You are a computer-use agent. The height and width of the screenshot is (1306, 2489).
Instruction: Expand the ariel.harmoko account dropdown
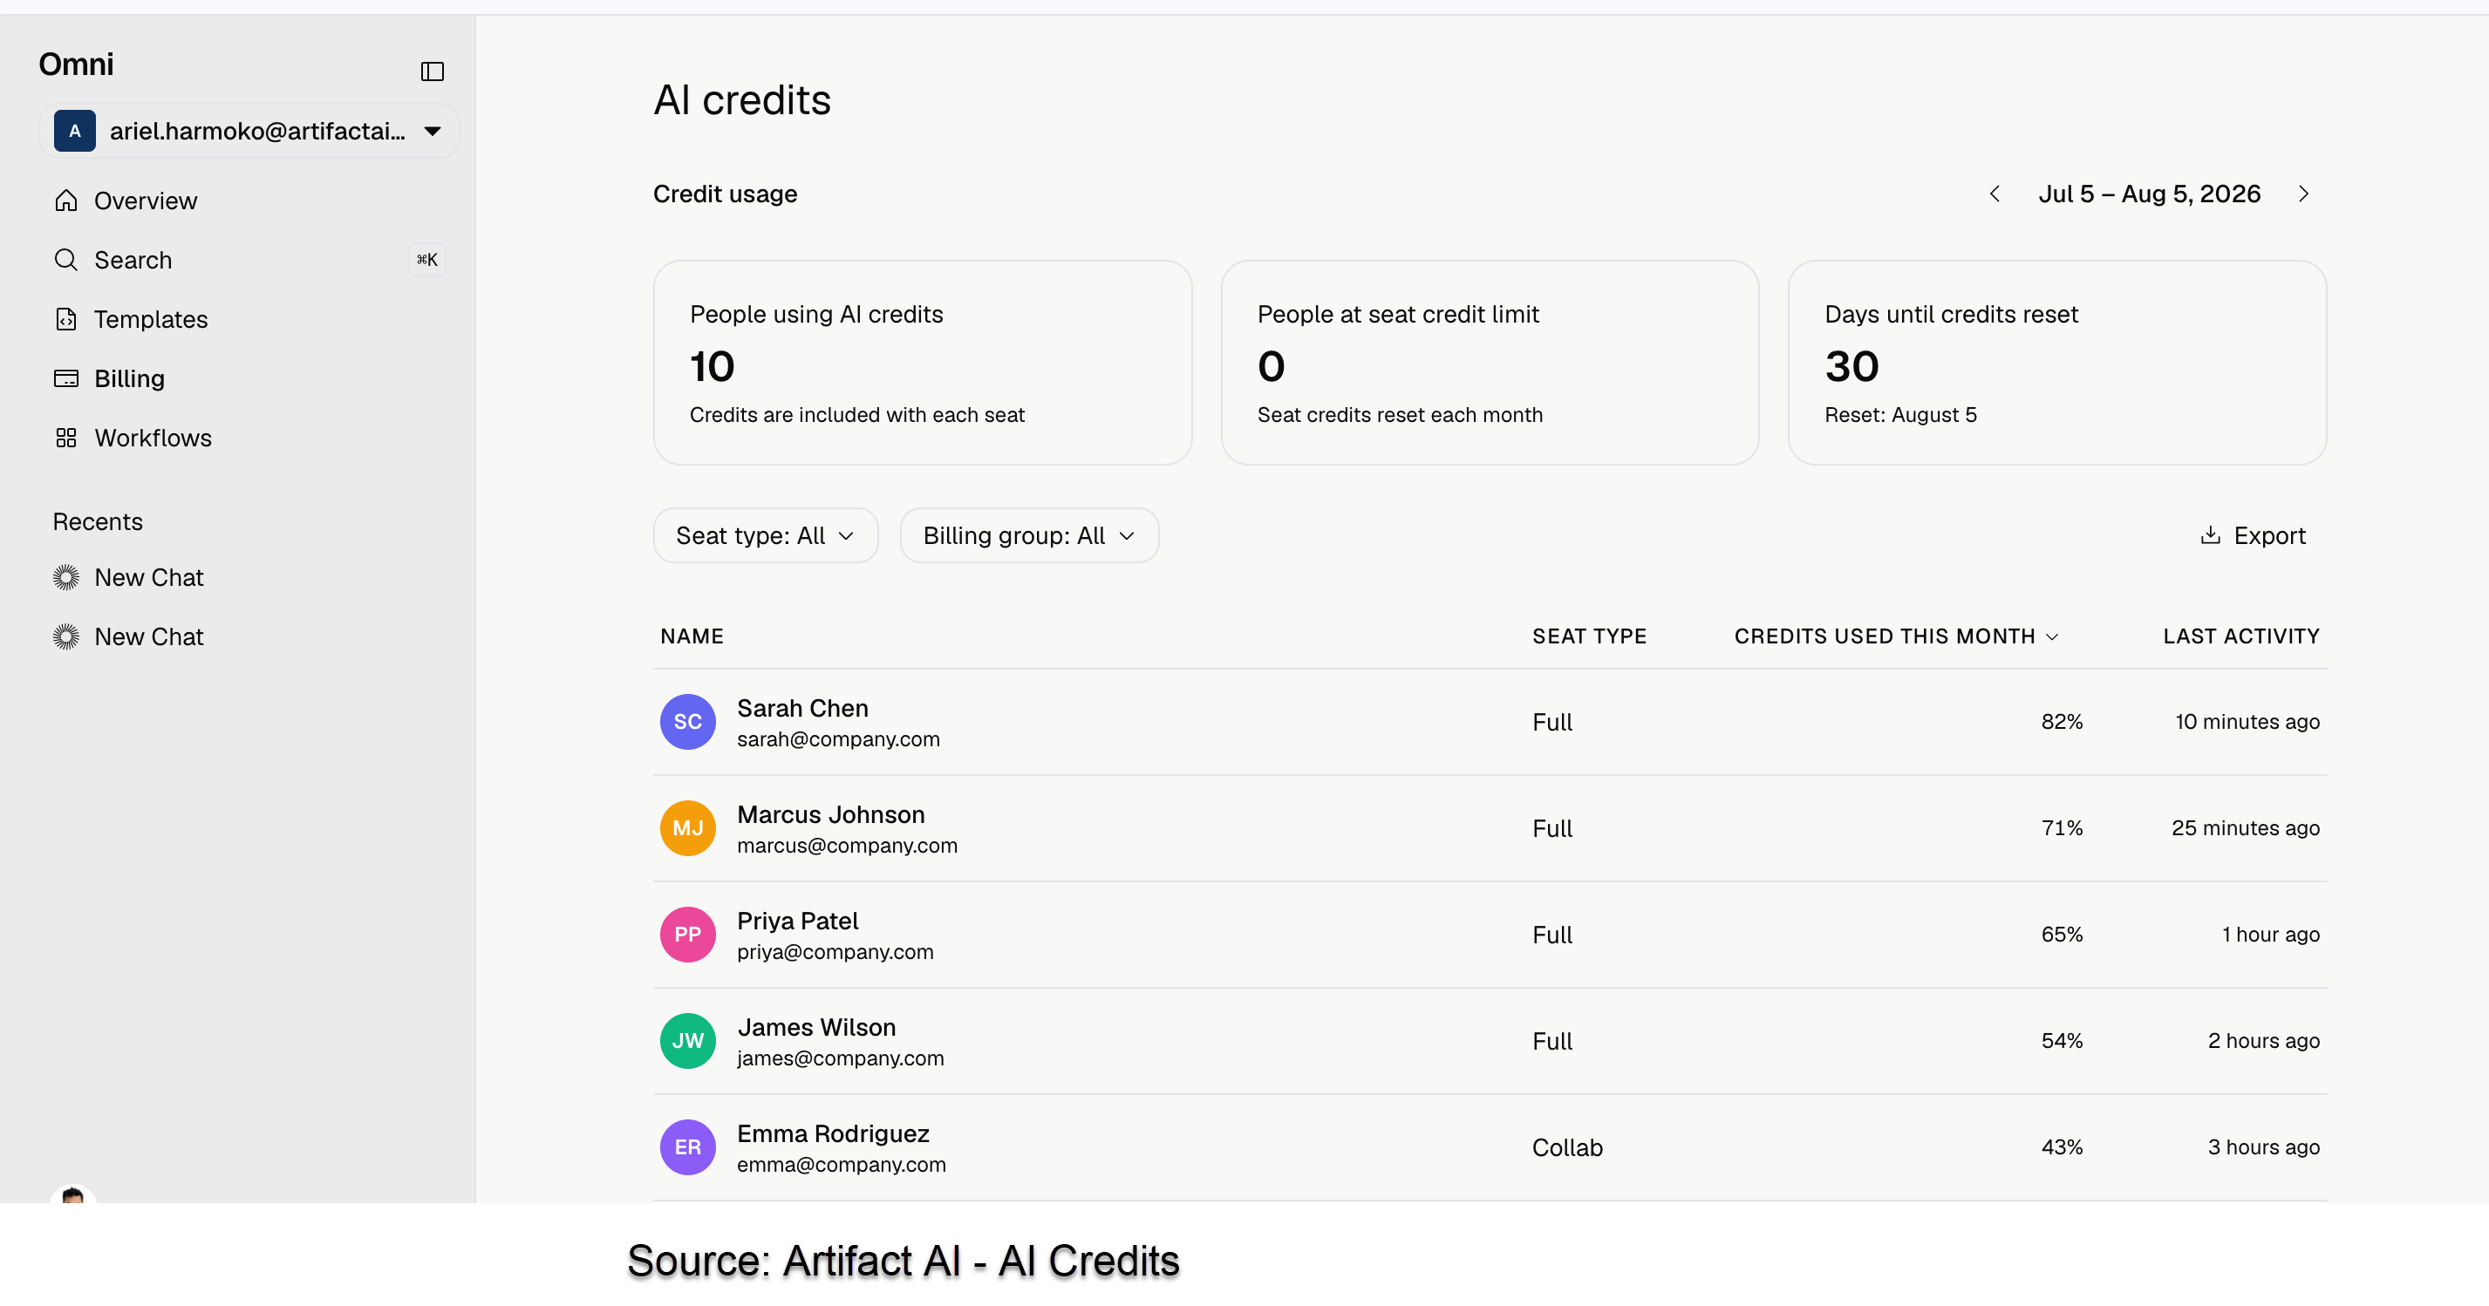[432, 131]
